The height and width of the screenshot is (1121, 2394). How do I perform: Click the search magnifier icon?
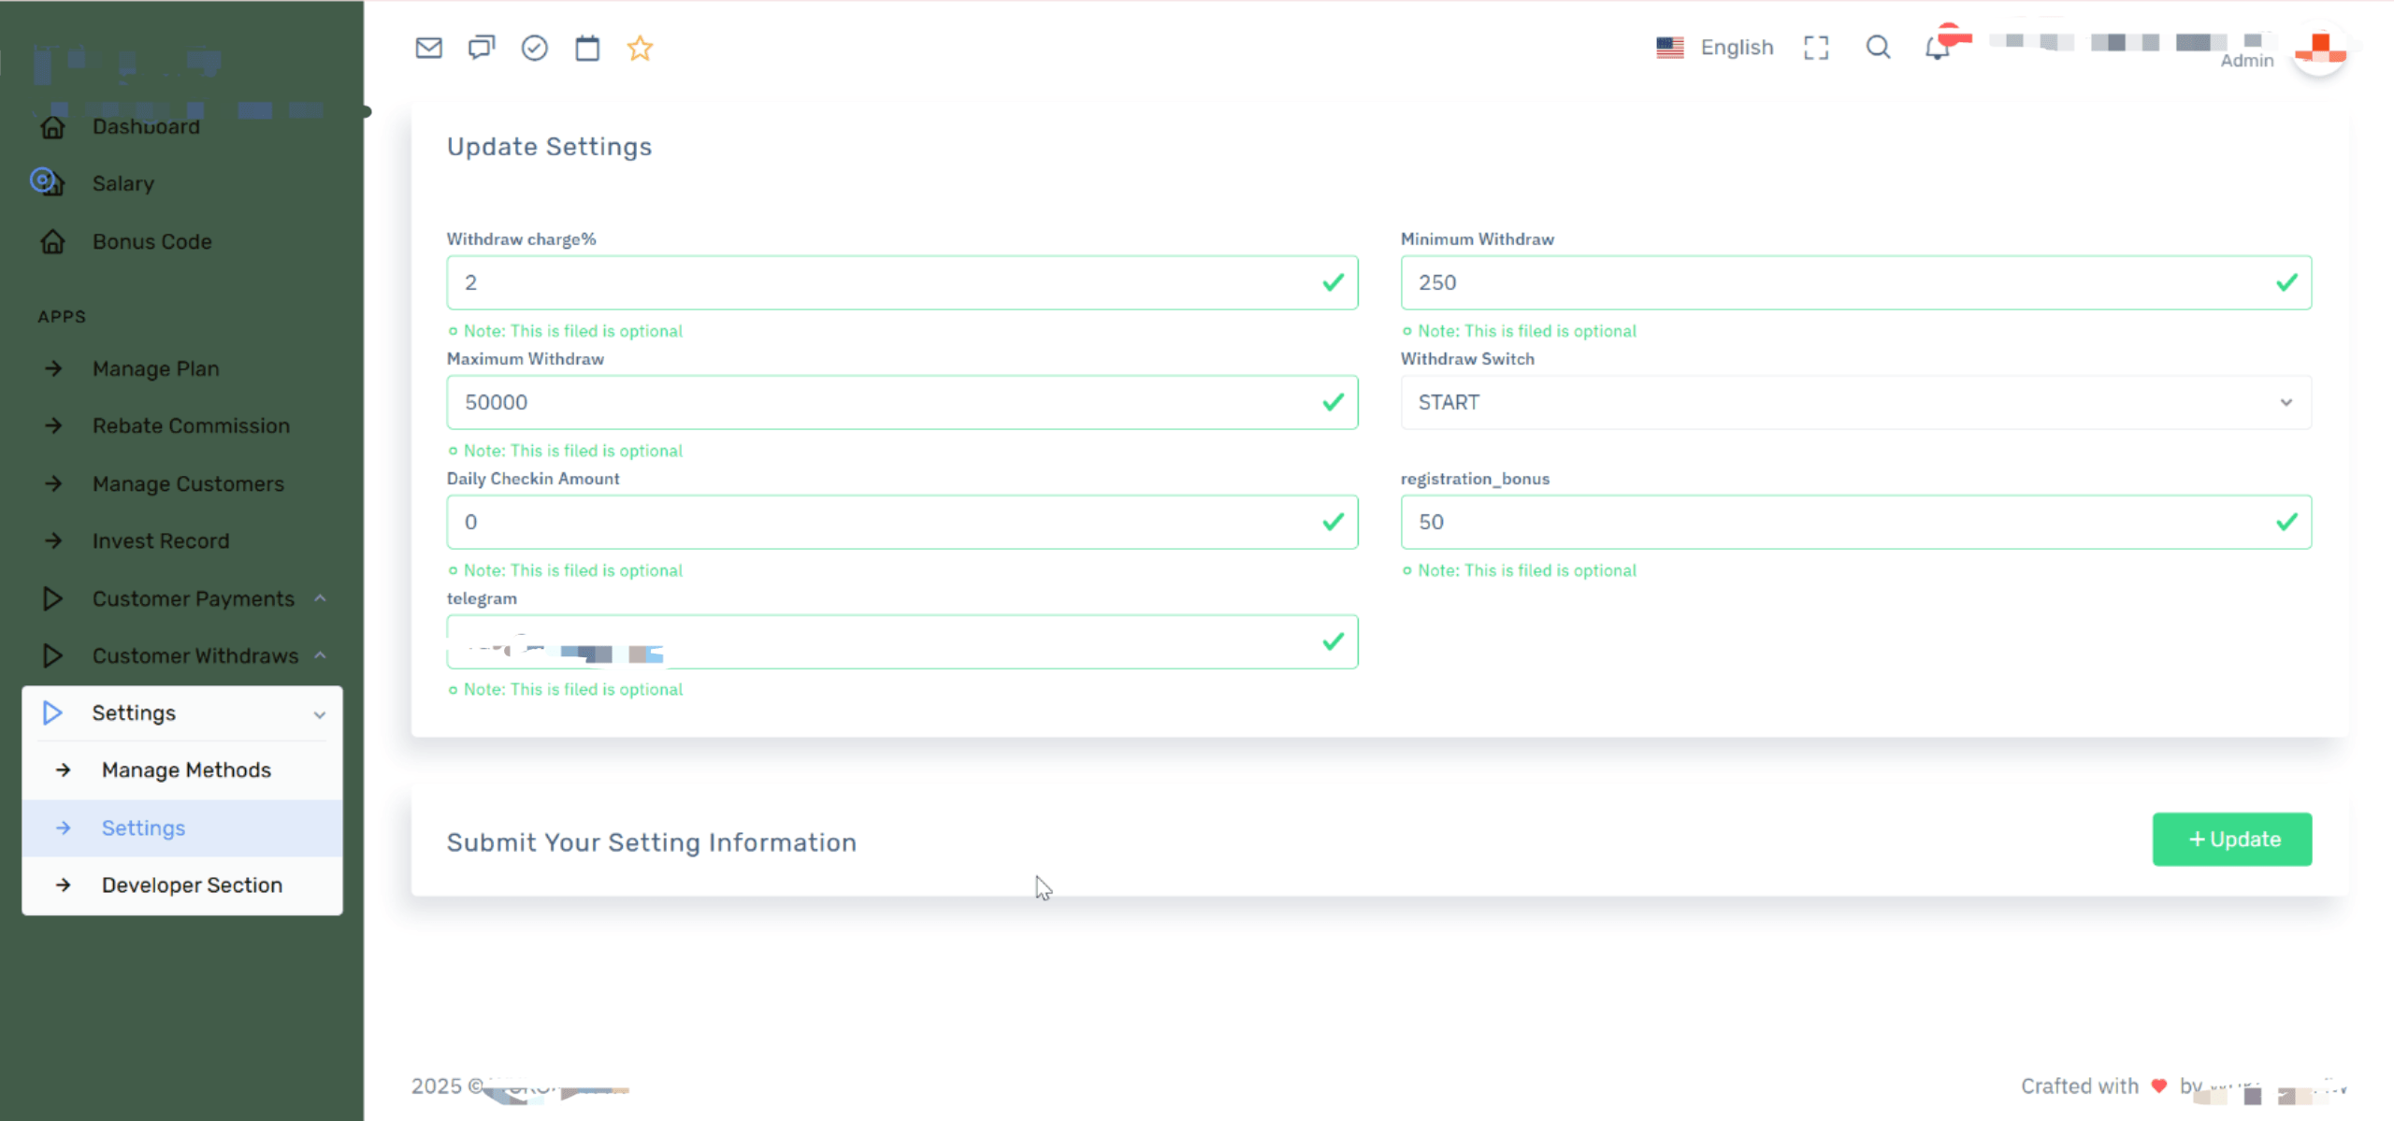pos(1878,48)
